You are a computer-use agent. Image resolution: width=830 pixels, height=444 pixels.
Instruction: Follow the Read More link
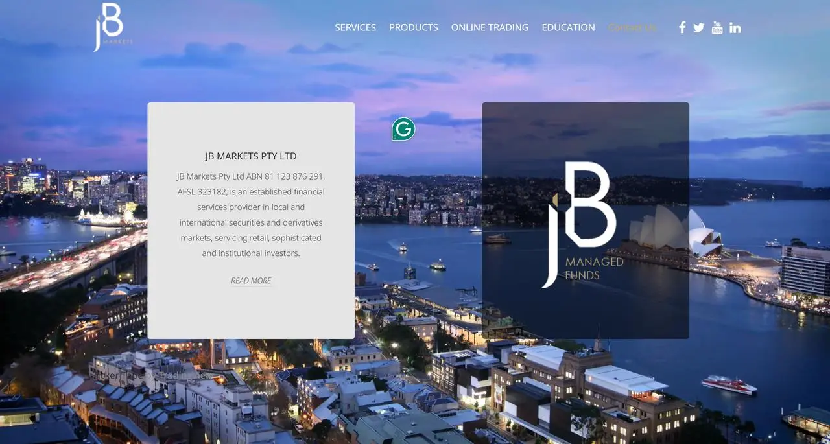click(251, 281)
